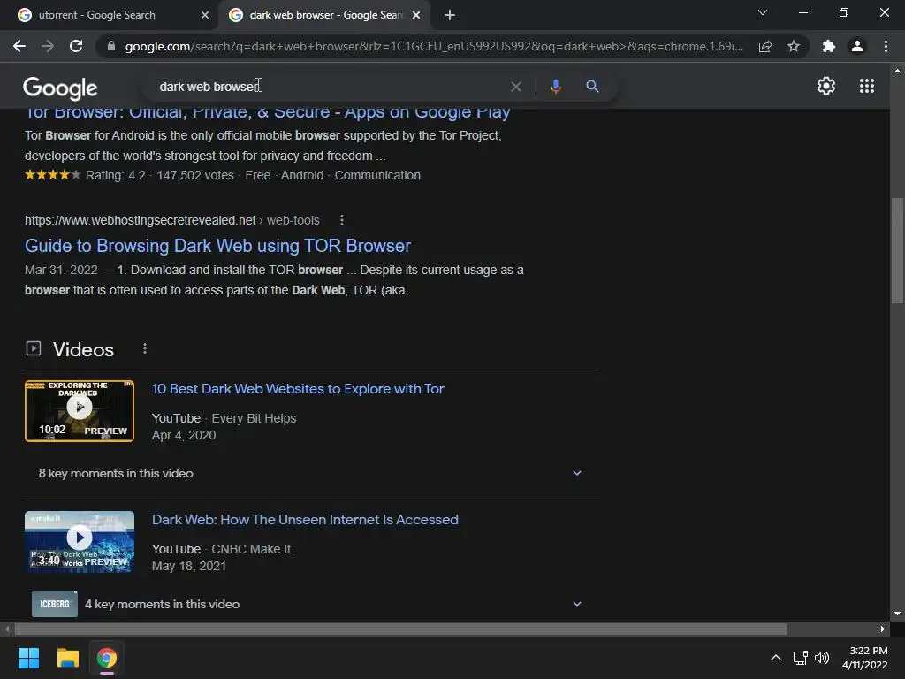Click the Iceberg key moment thumbnail
The image size is (905, 679).
pos(55,604)
